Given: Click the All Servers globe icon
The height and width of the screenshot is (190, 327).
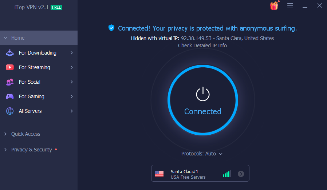Looking at the screenshot, I should 10,111.
